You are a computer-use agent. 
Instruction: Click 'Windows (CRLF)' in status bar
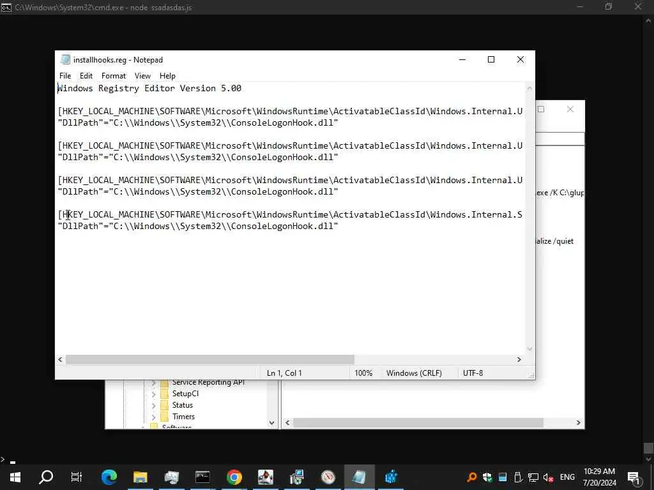tap(414, 373)
